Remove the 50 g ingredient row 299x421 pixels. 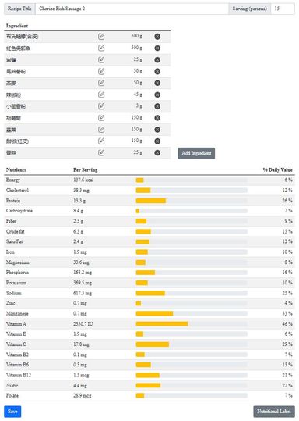(x=157, y=83)
